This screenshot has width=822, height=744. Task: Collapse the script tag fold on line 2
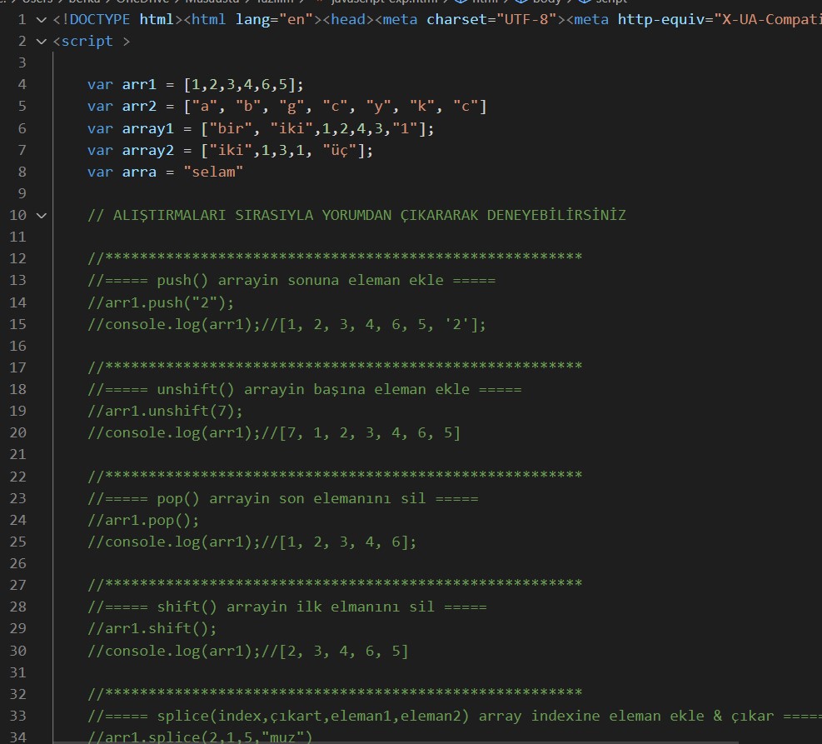(41, 41)
